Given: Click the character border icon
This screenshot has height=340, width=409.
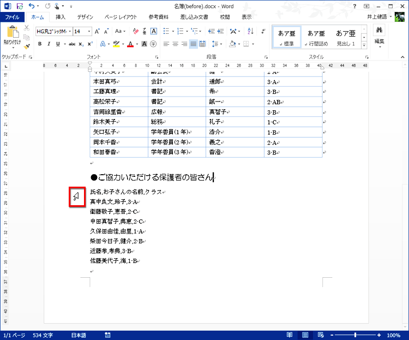Looking at the screenshot, I should coord(154,31).
